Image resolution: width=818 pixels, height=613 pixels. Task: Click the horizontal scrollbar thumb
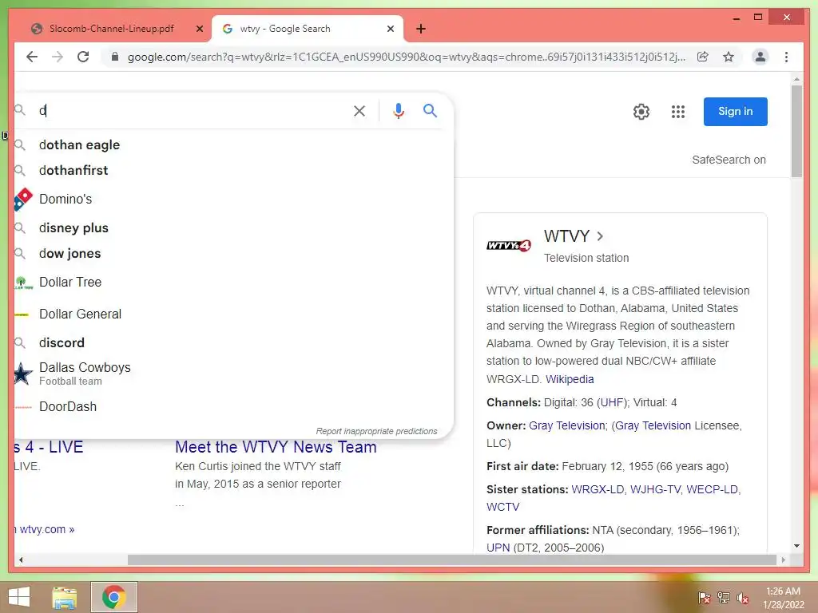click(x=452, y=560)
